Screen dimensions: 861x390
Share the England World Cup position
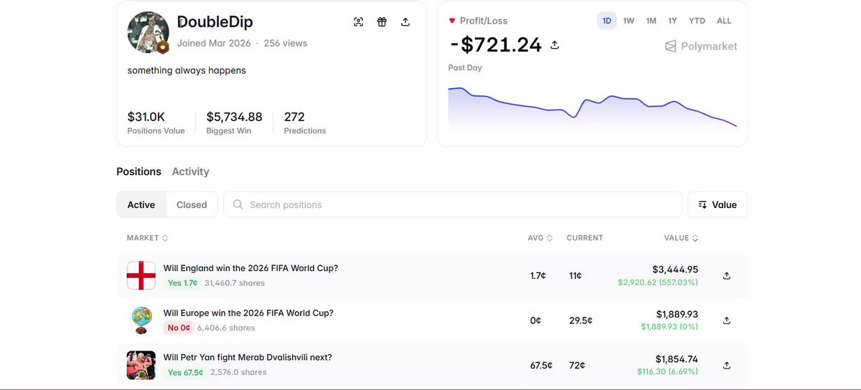click(727, 275)
